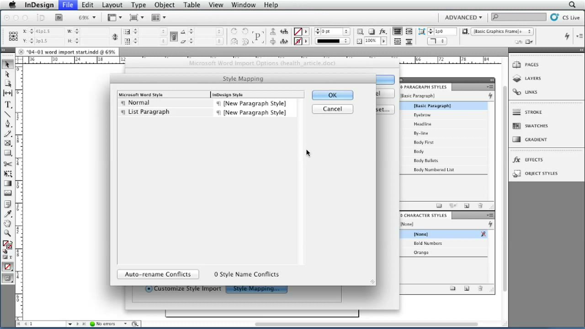This screenshot has width=585, height=329.
Task: Select the Direct Selection tool
Action: point(8,74)
